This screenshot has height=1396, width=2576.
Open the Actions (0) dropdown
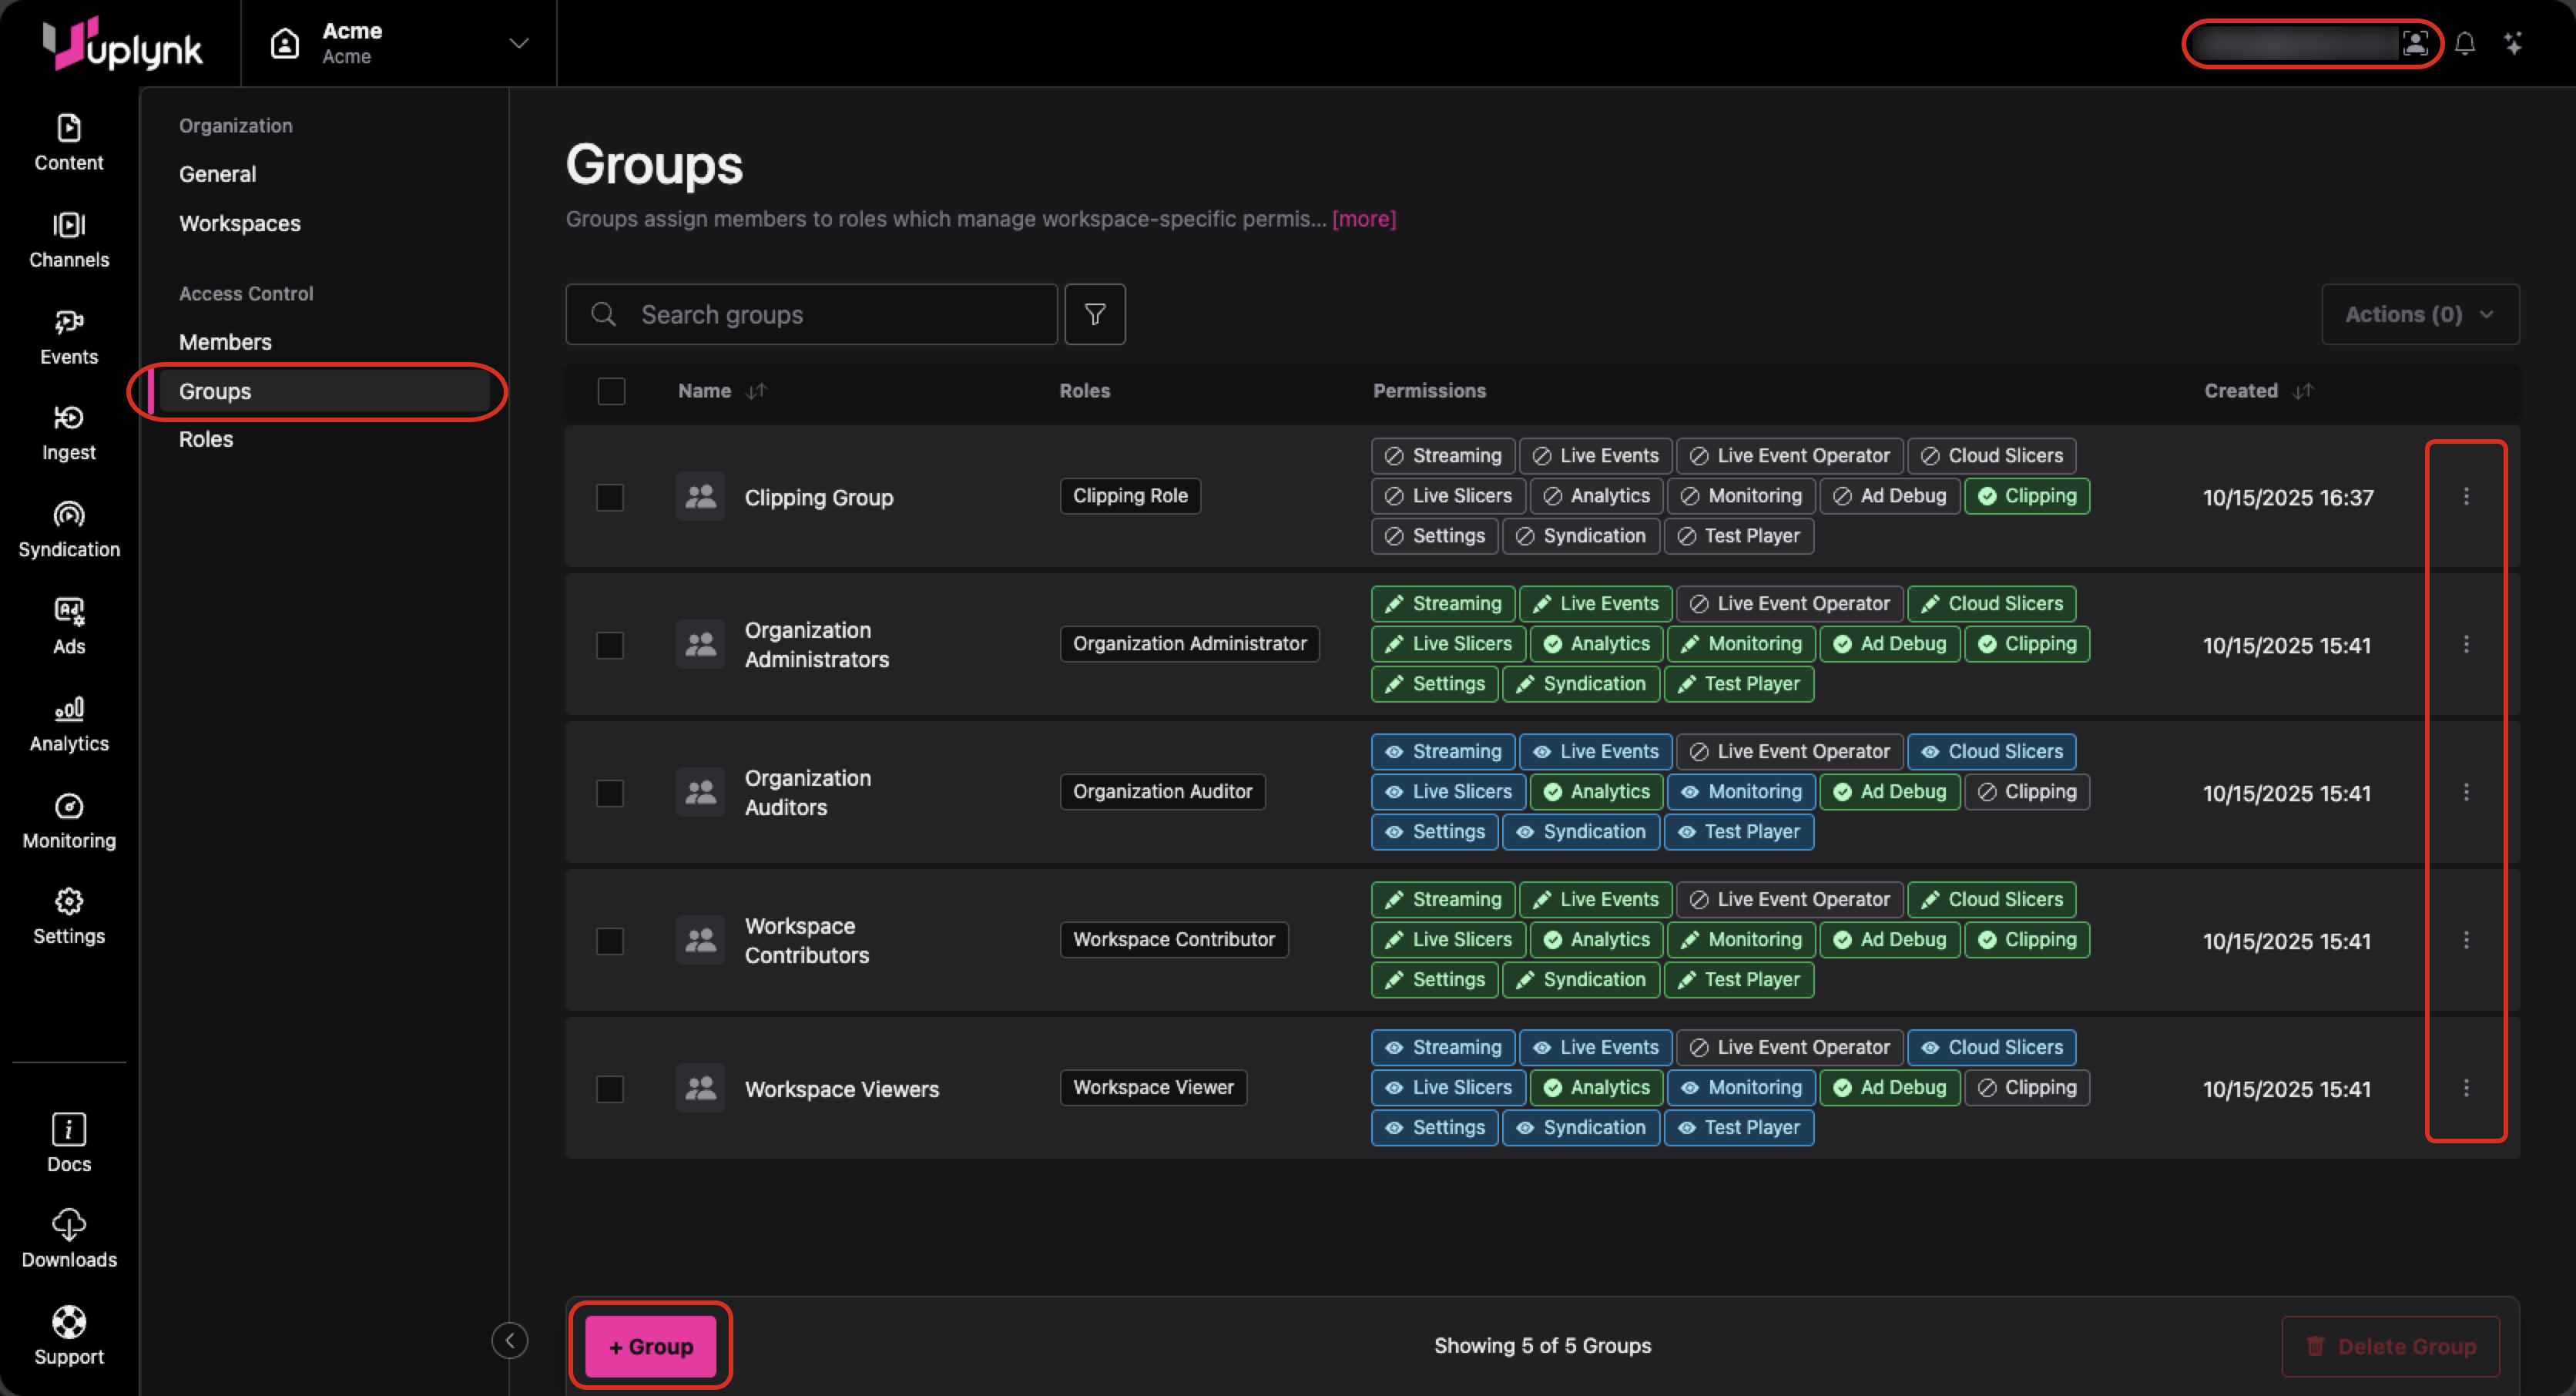pos(2419,315)
